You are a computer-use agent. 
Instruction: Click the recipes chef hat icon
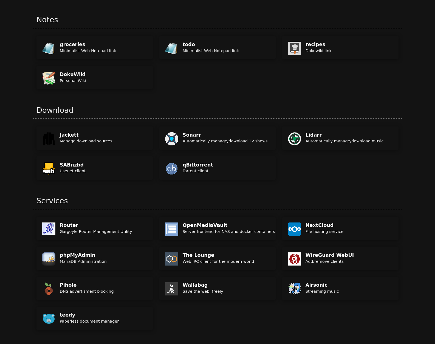(295, 48)
